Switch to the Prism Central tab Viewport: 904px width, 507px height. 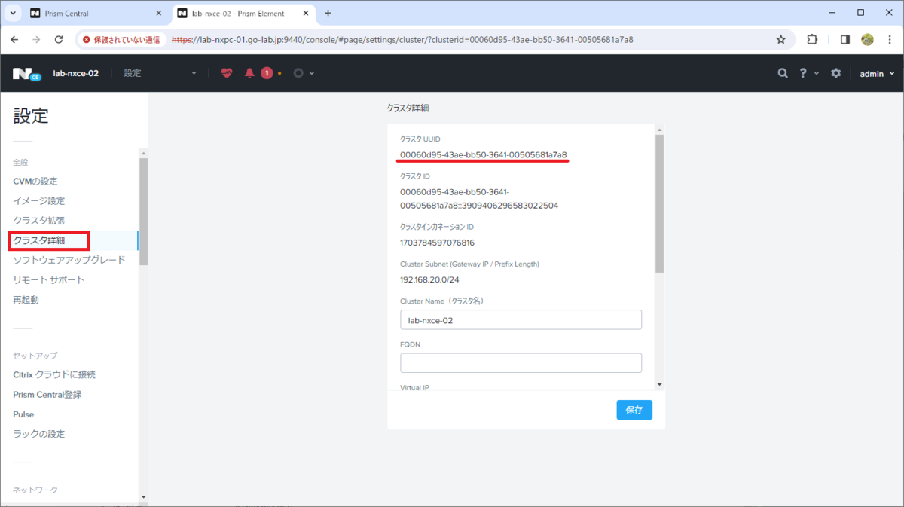tap(96, 14)
